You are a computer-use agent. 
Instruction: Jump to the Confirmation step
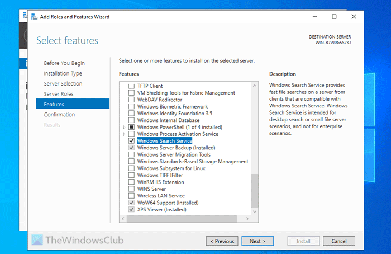(59, 114)
